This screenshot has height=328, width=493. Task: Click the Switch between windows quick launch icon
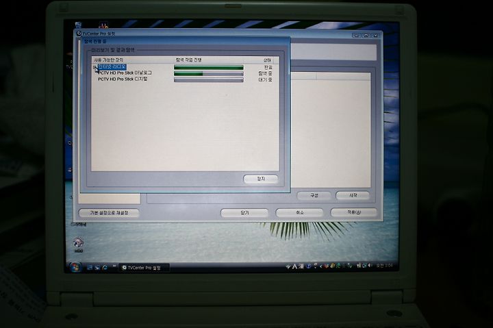pyautogui.click(x=97, y=267)
